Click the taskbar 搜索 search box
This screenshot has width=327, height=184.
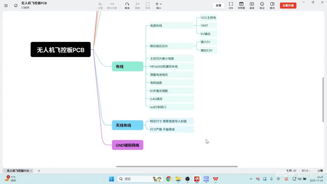point(140,179)
